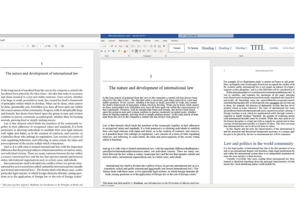Apply the Normal style

176,48
